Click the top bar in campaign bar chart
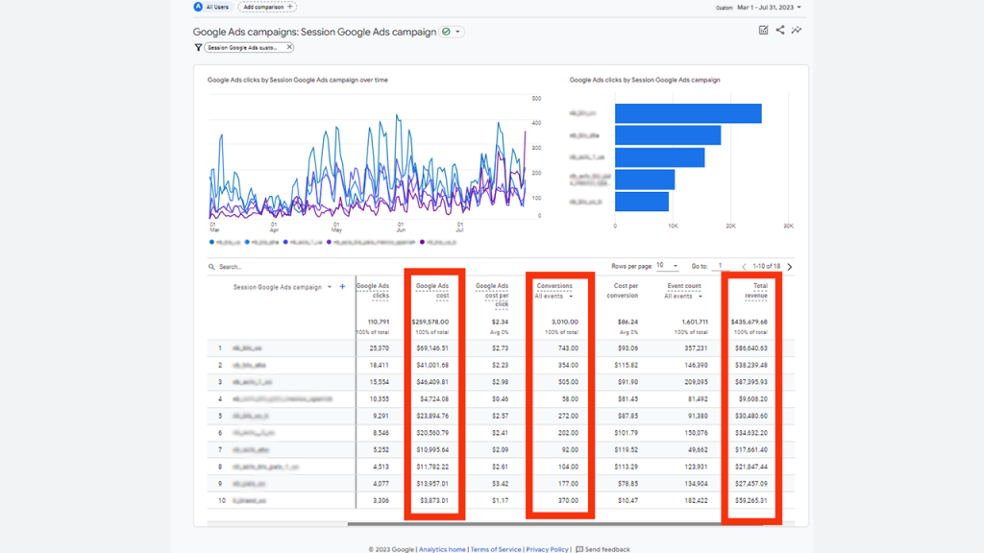Viewport: 984px width, 553px height. [688, 113]
